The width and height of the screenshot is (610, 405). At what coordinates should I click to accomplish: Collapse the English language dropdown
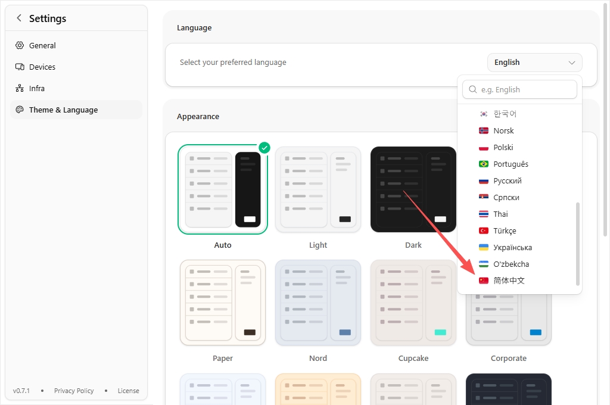[534, 63]
